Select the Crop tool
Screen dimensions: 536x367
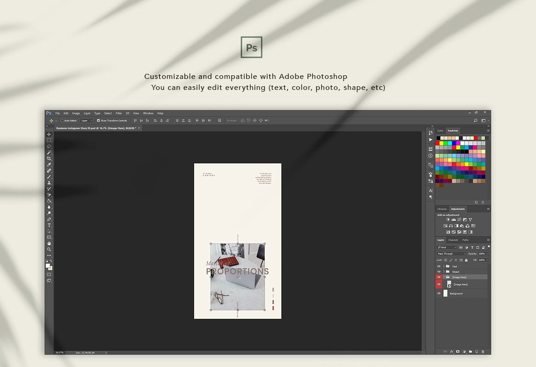coord(49,159)
